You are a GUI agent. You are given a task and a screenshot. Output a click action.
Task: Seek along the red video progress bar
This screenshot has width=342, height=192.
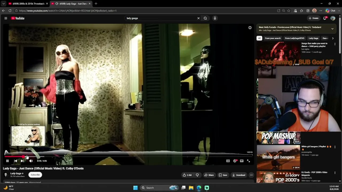(128, 157)
